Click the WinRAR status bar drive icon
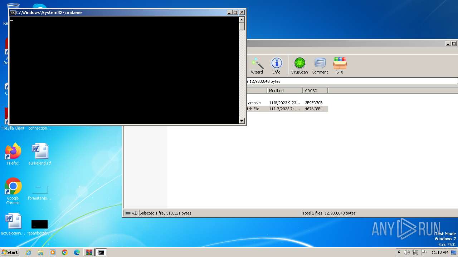 click(x=128, y=213)
